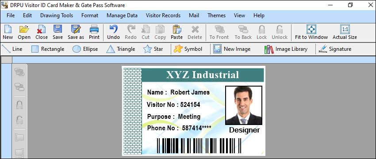Fit the card to window
Image resolution: width=376 pixels, height=159 pixels.
311,32
